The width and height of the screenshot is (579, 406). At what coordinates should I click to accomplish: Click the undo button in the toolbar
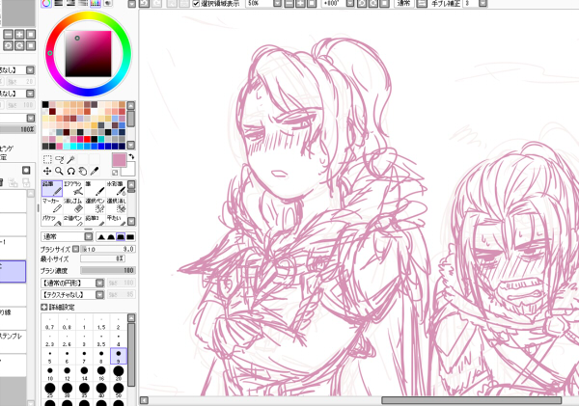[x=144, y=4]
